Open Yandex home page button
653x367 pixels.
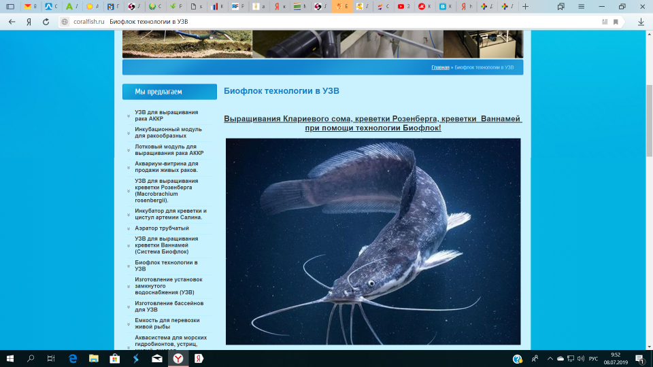coord(29,22)
